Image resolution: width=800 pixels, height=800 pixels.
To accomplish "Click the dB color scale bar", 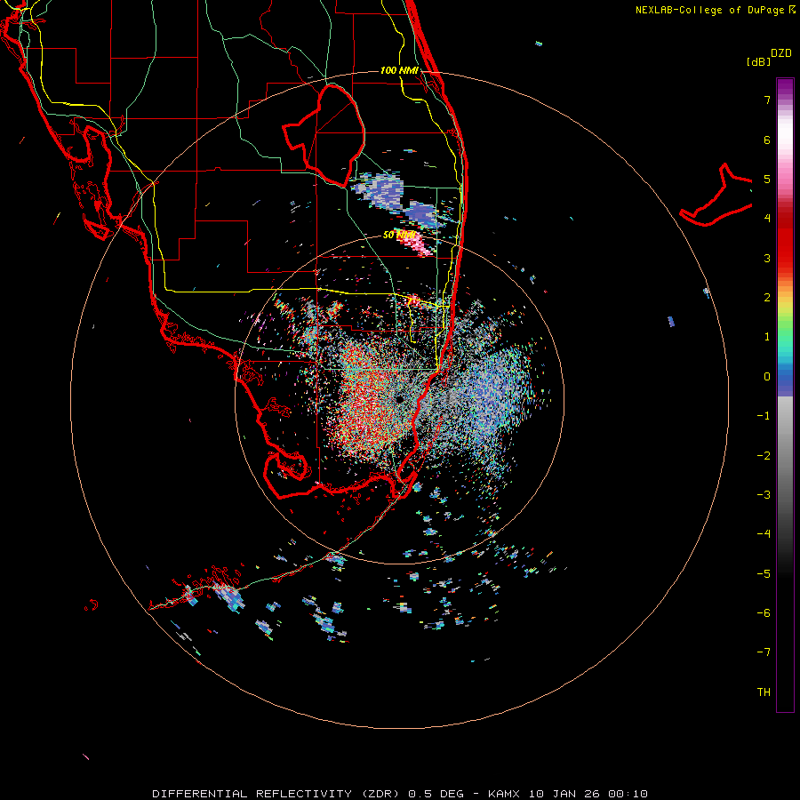I will tap(785, 395).
